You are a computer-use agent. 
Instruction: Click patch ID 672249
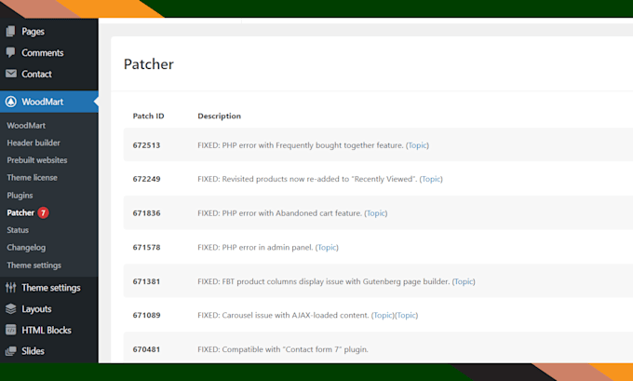pos(146,179)
